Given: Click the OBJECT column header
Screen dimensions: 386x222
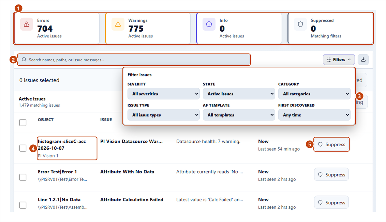Looking at the screenshot, I should tap(46, 120).
